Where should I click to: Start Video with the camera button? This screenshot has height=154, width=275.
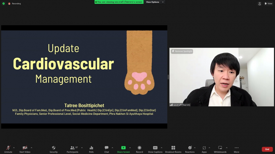25,148
